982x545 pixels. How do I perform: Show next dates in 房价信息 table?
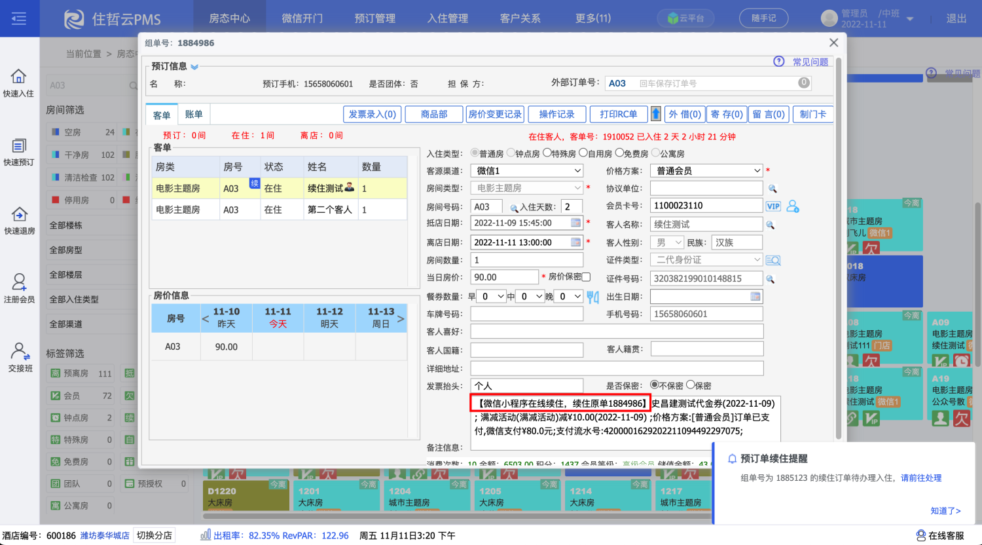(401, 318)
